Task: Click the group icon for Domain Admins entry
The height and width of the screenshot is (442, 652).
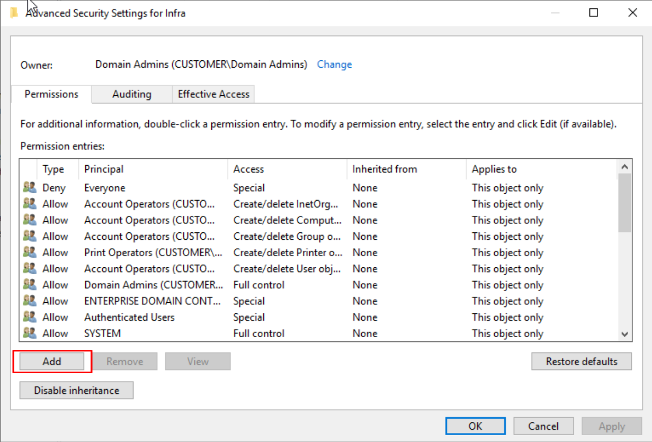Action: point(30,284)
